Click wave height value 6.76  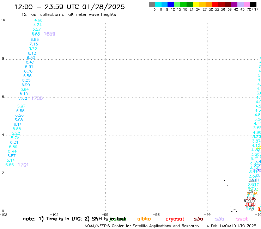(28, 71)
